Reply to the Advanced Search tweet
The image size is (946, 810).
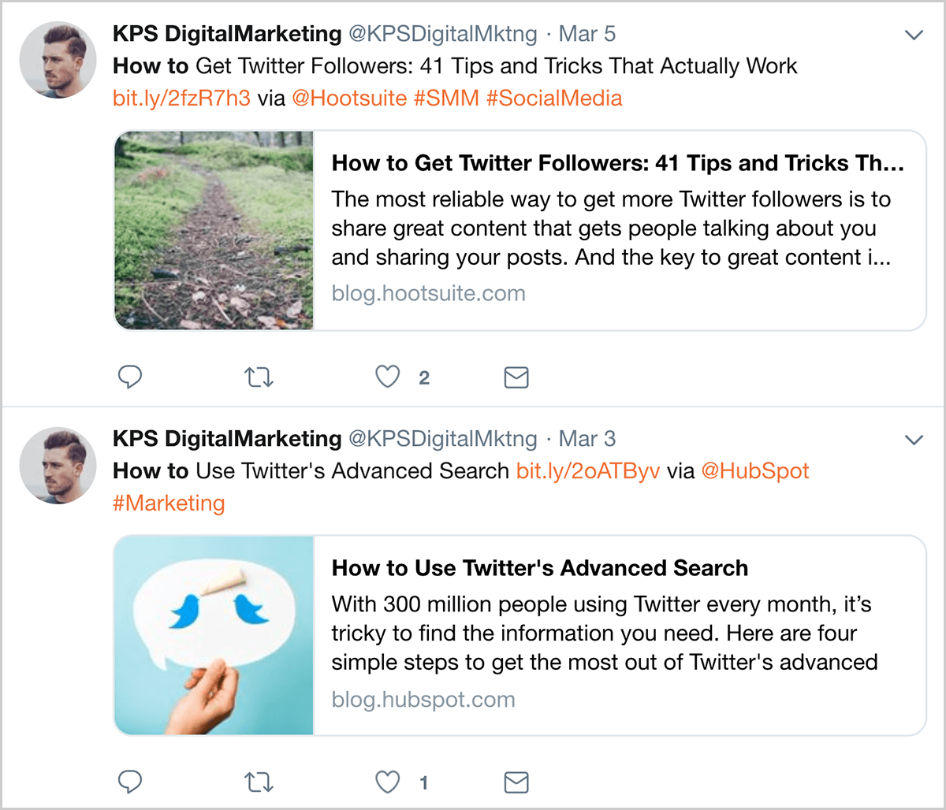[130, 782]
